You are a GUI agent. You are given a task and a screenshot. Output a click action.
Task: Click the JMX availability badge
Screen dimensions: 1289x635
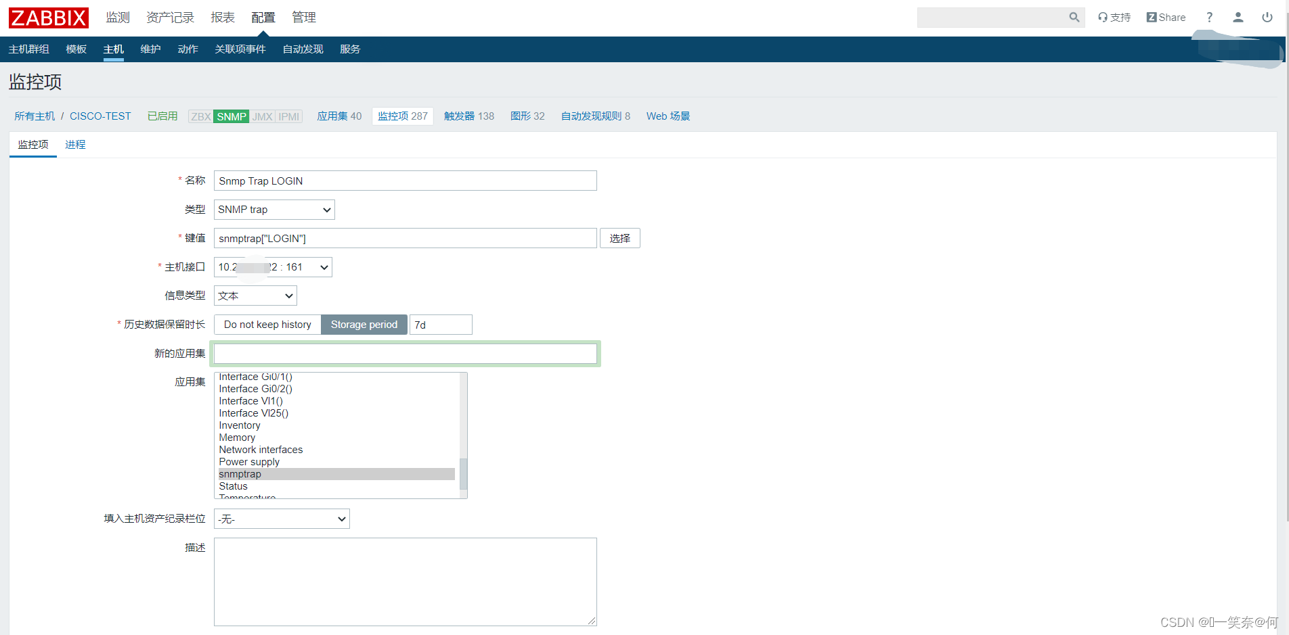coord(263,116)
